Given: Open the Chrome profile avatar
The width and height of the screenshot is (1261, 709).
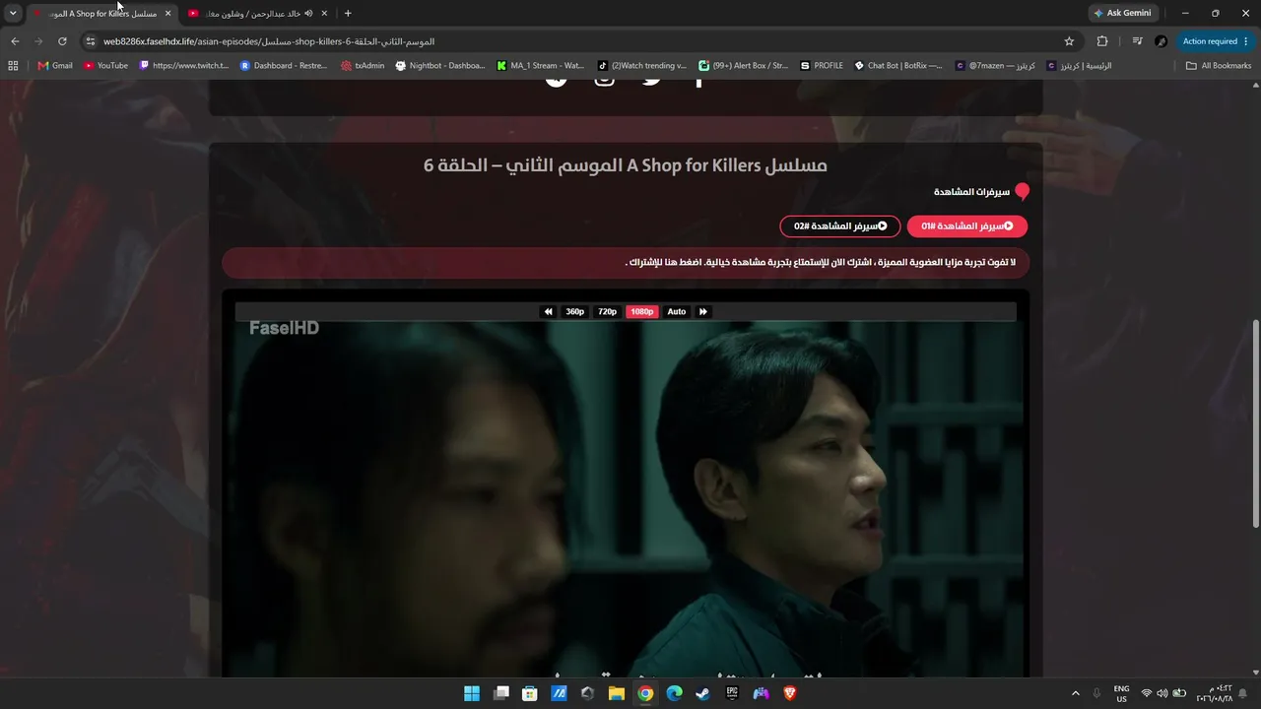Looking at the screenshot, I should tap(1161, 41).
